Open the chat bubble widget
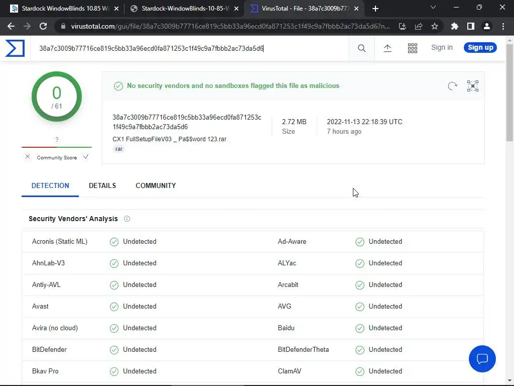This screenshot has width=514, height=386. 482,359
